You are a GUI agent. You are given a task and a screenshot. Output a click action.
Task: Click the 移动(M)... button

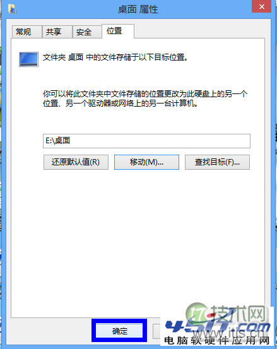click(x=146, y=162)
